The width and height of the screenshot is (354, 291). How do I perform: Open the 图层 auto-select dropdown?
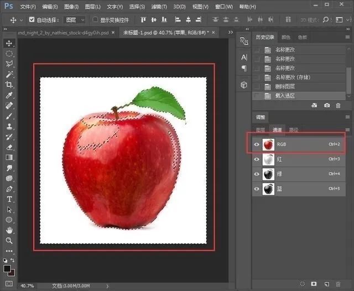(x=75, y=19)
